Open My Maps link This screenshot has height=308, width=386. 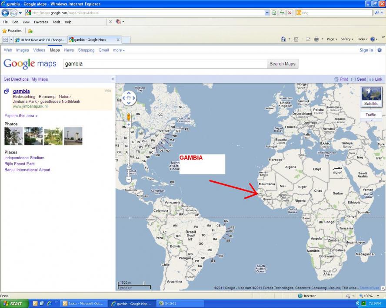pos(40,79)
